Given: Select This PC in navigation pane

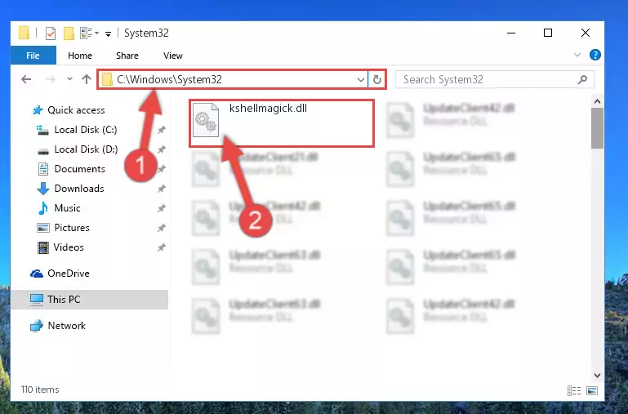Looking at the screenshot, I should coord(89,300).
